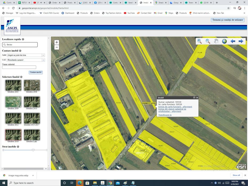The height and width of the screenshot is (186, 248).
Task: Go to next map extent arrow
Action: click(x=241, y=41)
